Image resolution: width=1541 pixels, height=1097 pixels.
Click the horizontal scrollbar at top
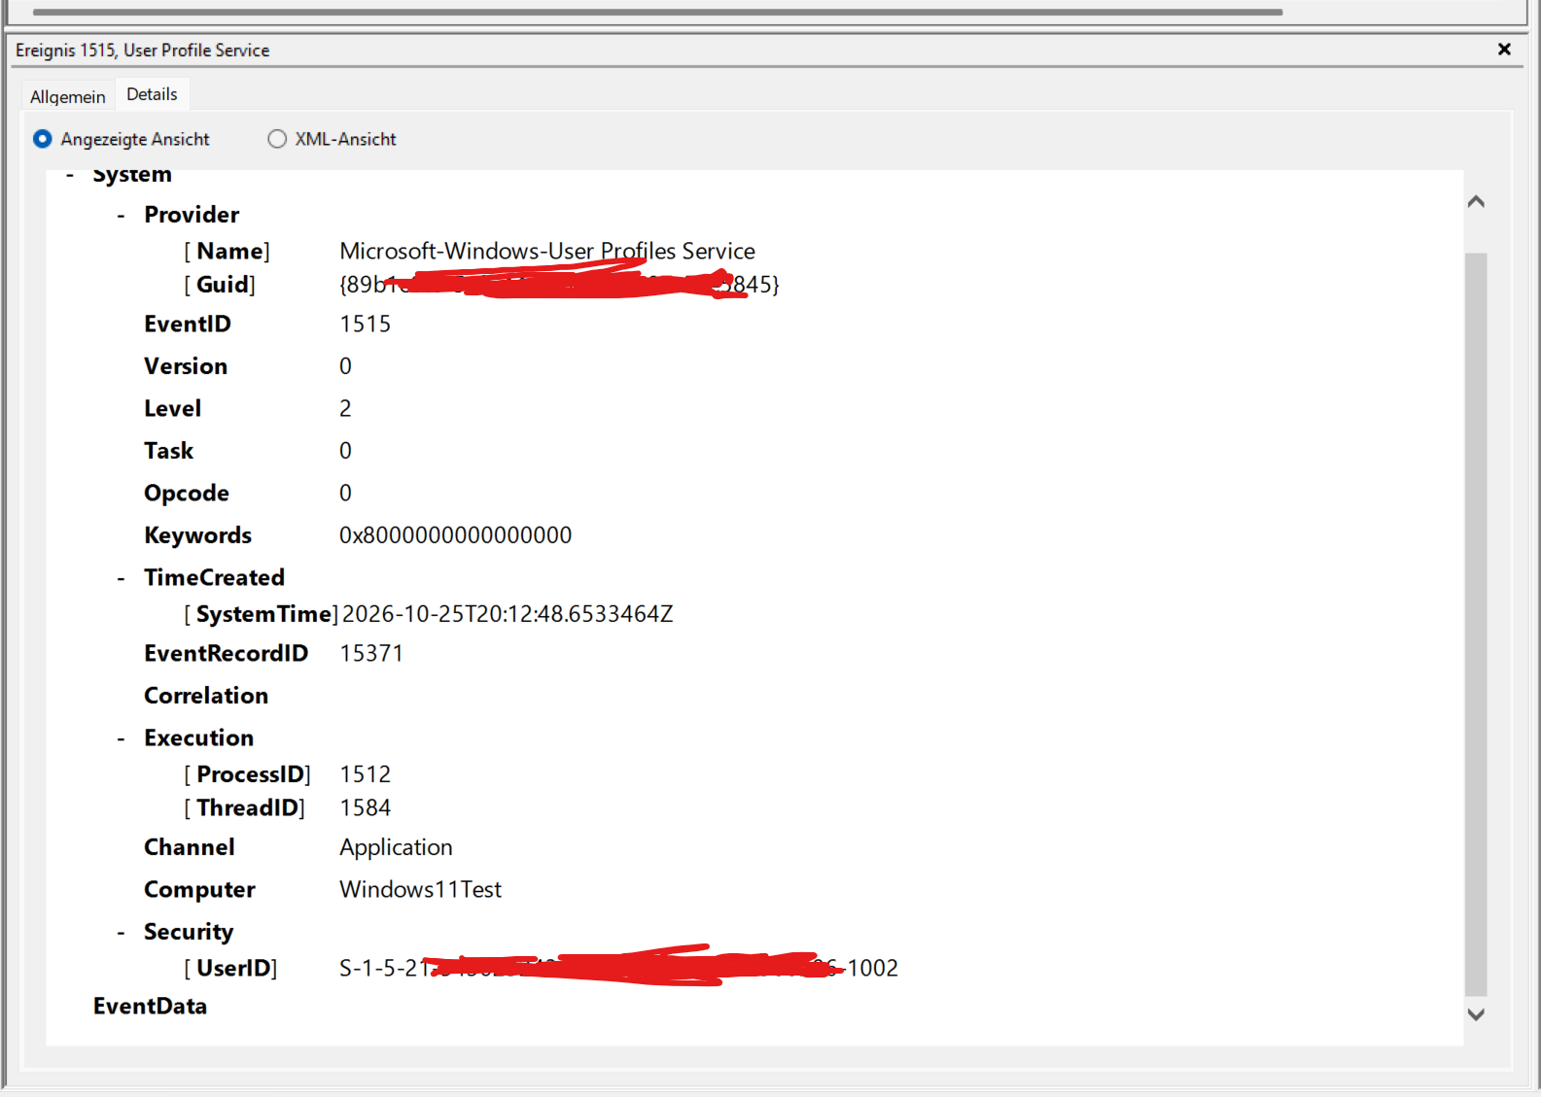click(658, 12)
